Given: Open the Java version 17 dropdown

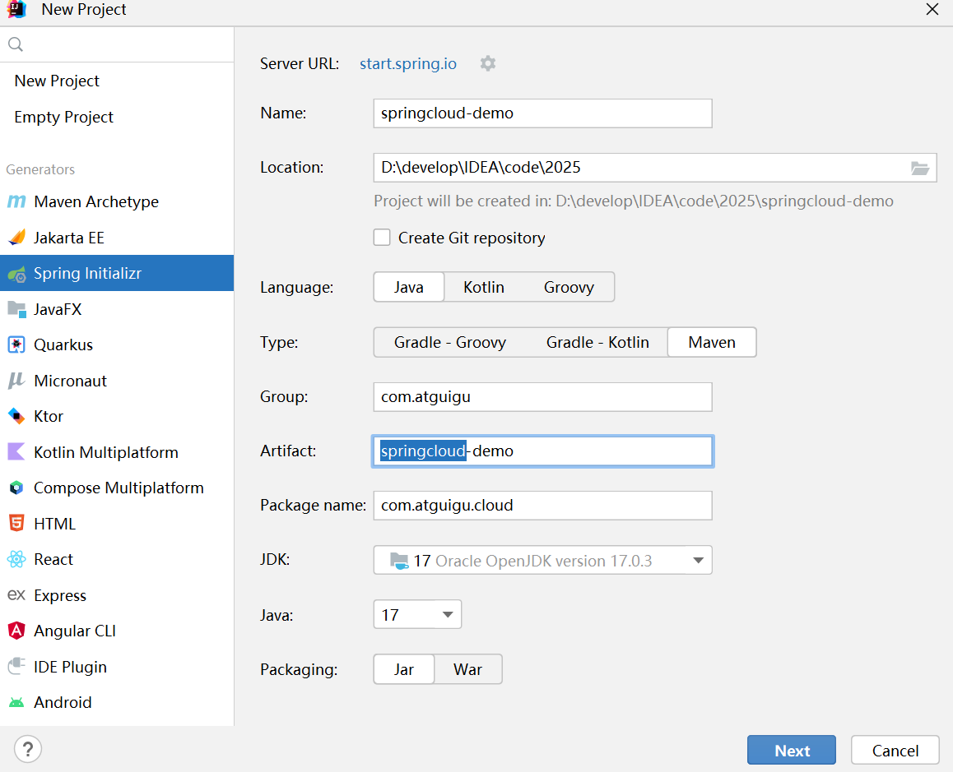Looking at the screenshot, I should click(x=417, y=615).
